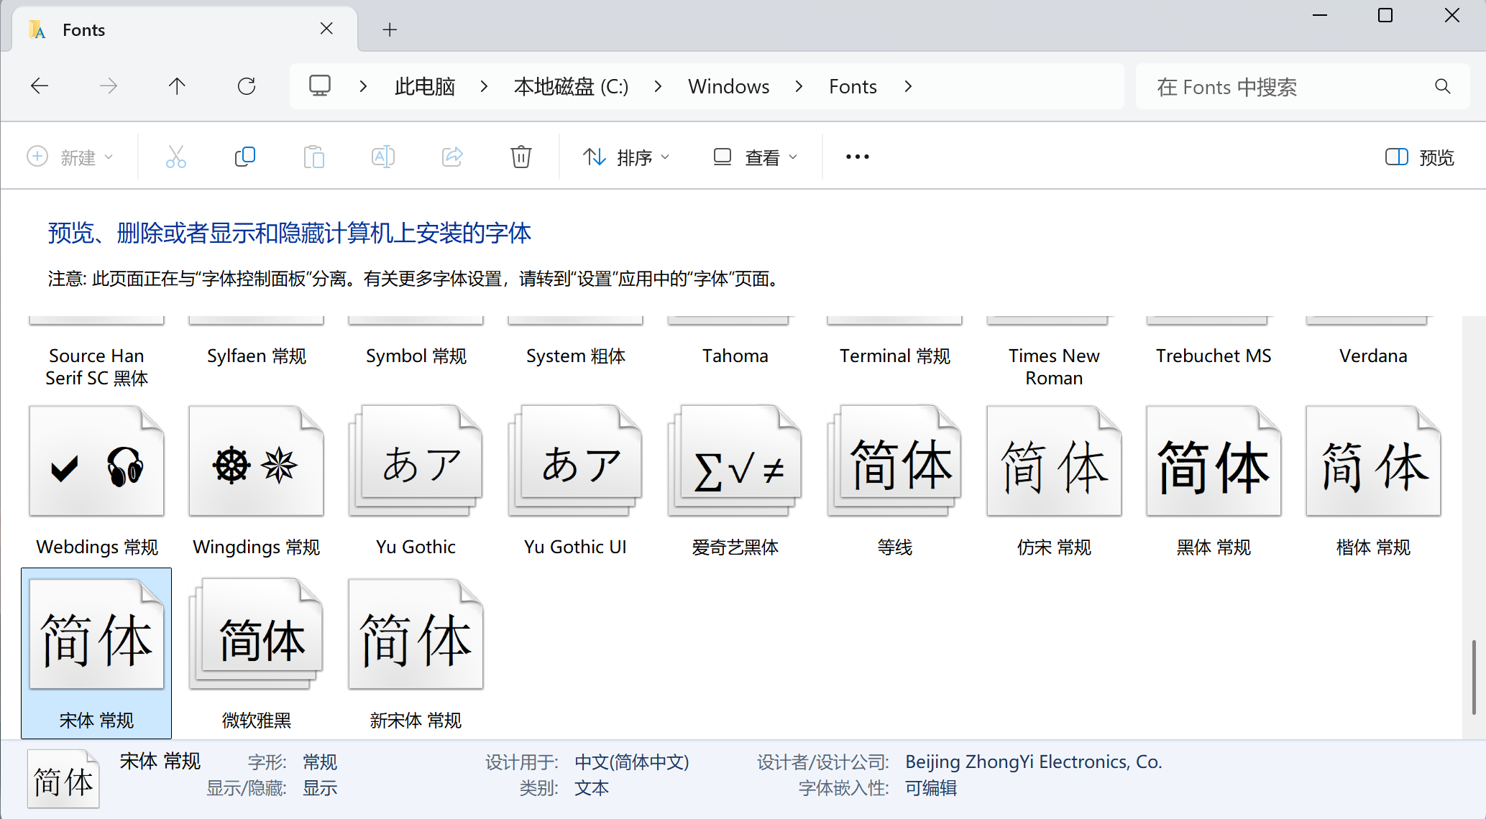Image resolution: width=1486 pixels, height=819 pixels.
Task: Click 此电脑 in the address bar
Action: coord(425,87)
